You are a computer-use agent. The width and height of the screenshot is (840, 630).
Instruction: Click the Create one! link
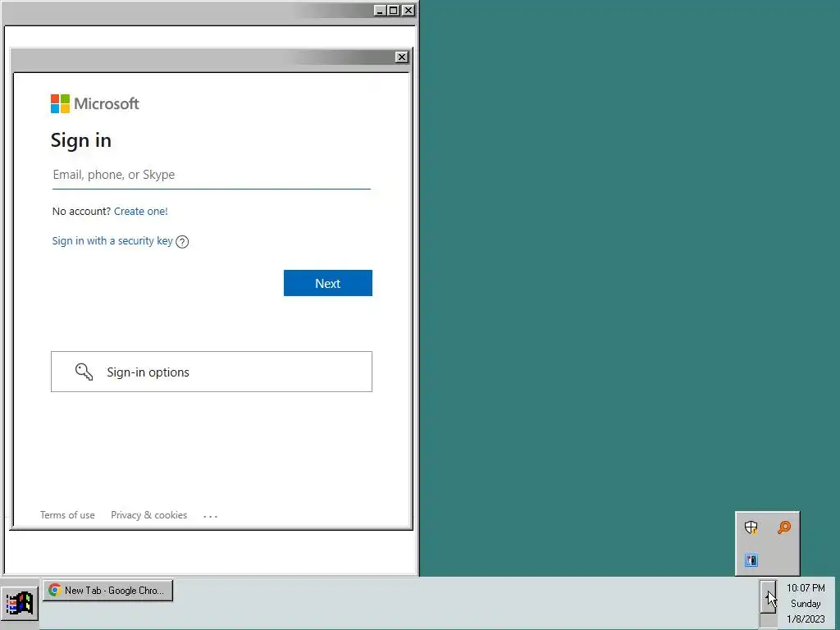tap(141, 211)
